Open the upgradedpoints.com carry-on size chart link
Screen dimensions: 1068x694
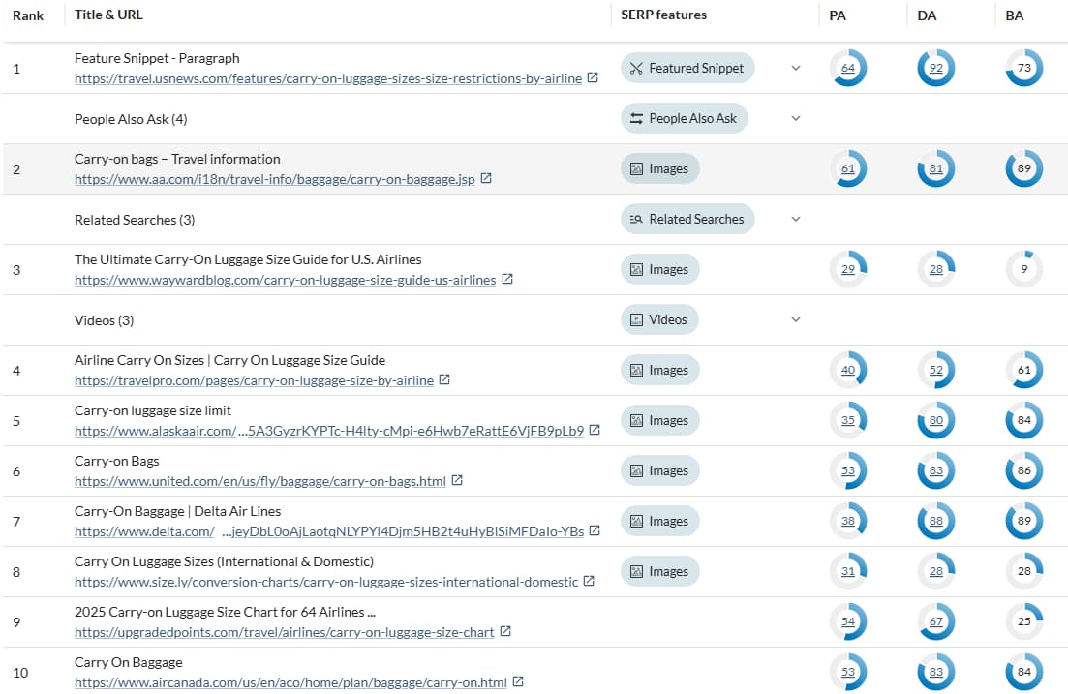pos(282,631)
